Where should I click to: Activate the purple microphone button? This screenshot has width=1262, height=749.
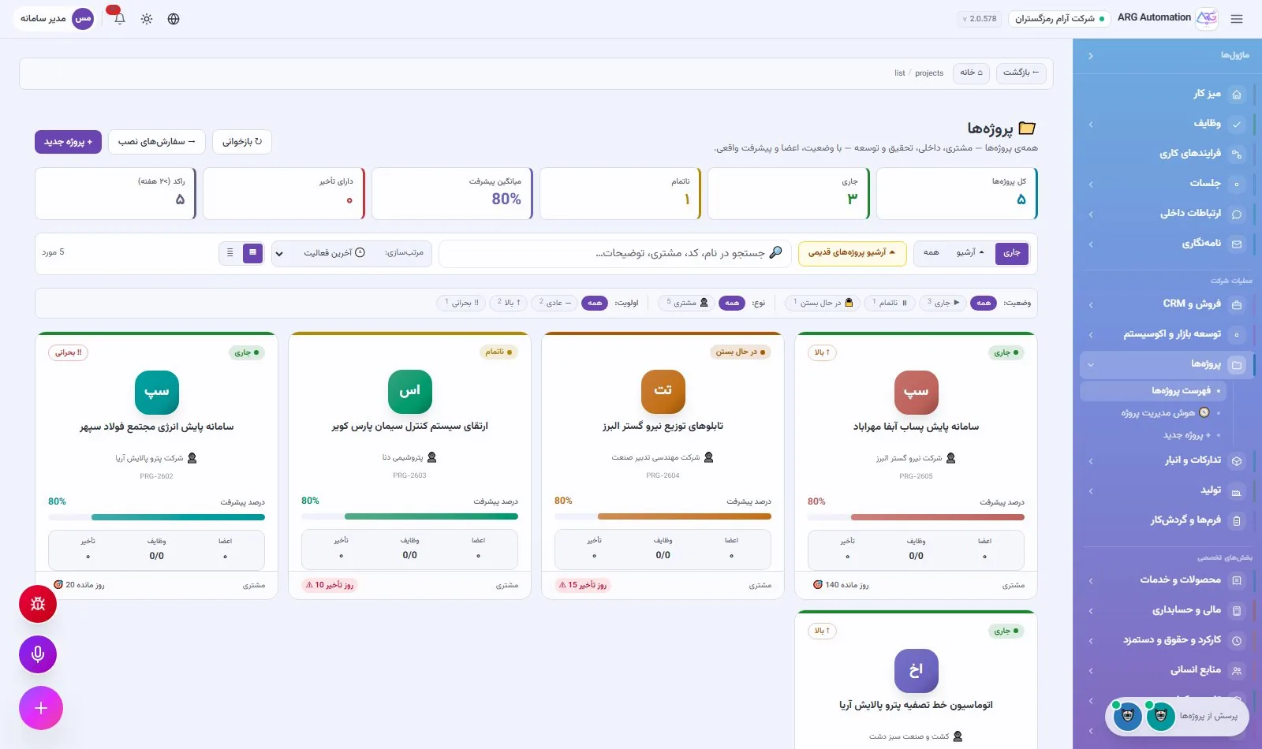click(x=38, y=654)
